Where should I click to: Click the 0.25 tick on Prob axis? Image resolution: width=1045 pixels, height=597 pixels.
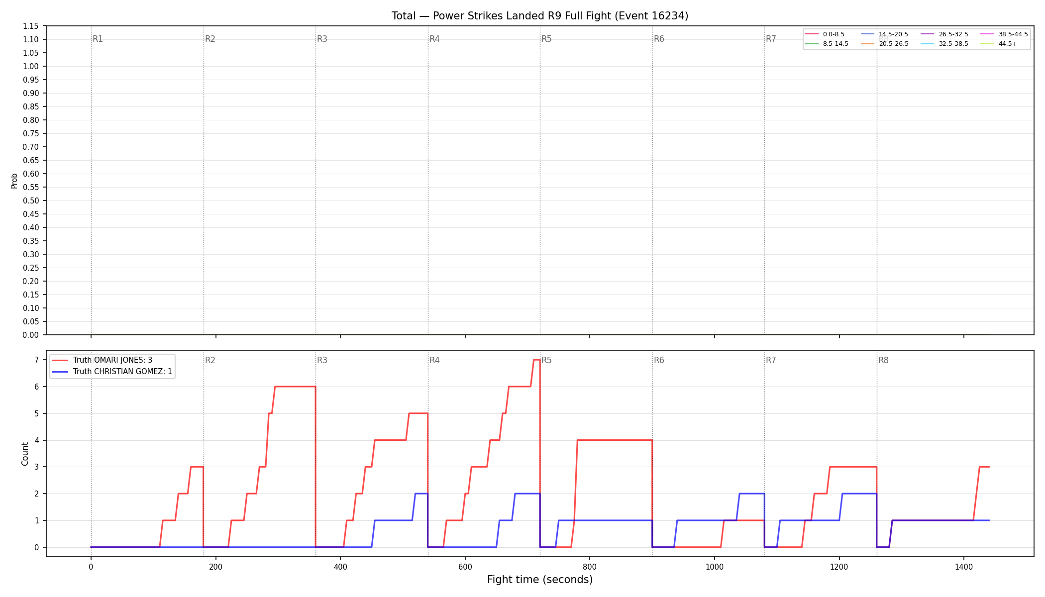31,268
